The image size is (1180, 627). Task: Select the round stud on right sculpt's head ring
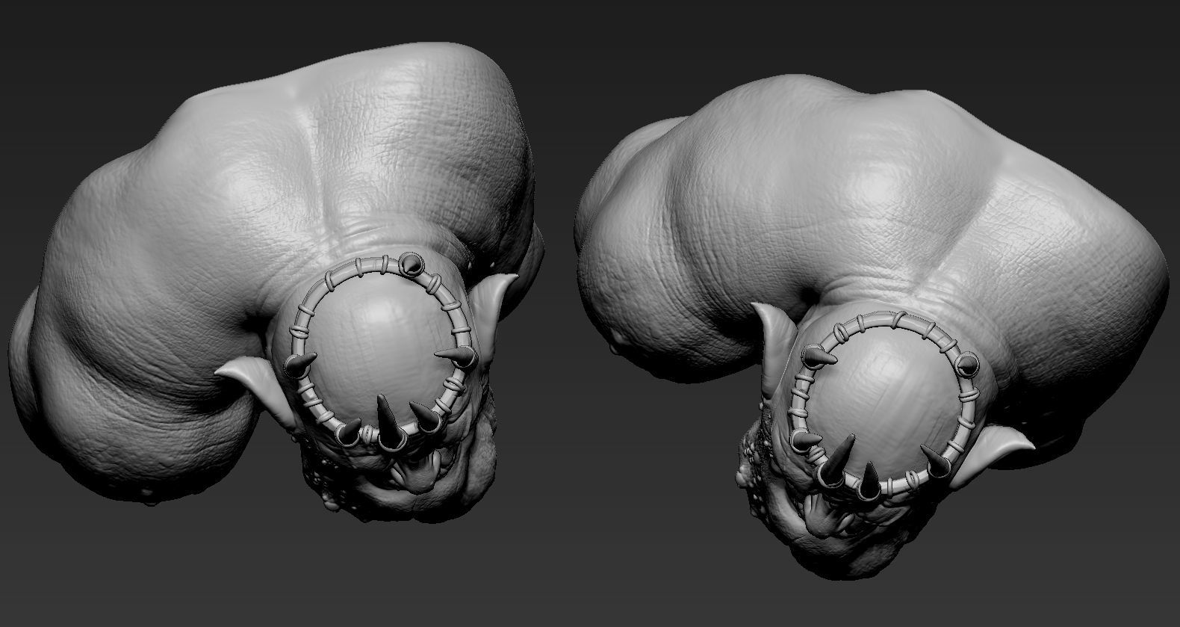967,365
